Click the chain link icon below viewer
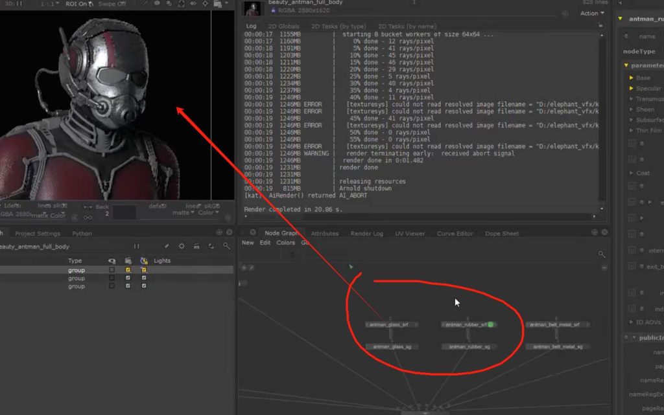Image resolution: width=664 pixels, height=415 pixels. (88, 218)
